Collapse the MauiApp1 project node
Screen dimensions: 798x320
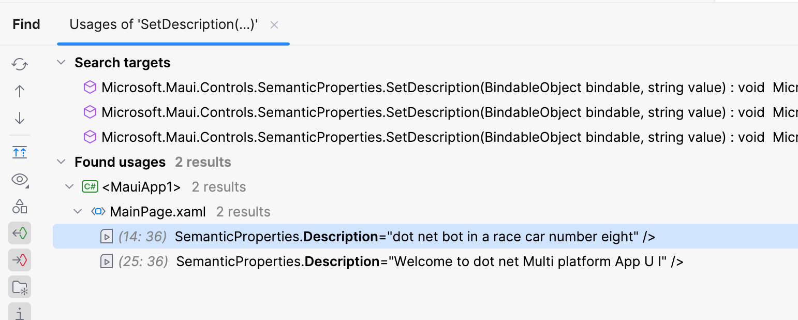(69, 187)
